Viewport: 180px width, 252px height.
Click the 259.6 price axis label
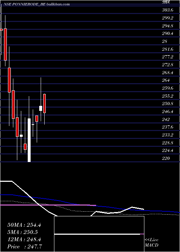click(167, 88)
